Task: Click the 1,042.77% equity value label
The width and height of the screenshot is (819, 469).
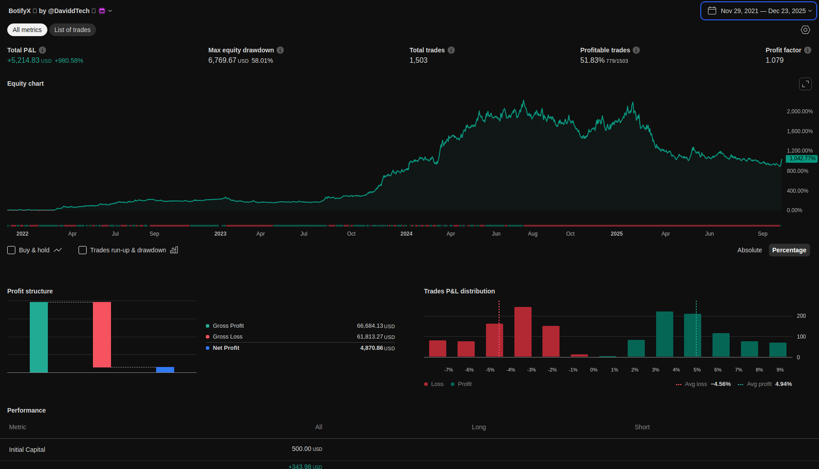Action: 802,158
